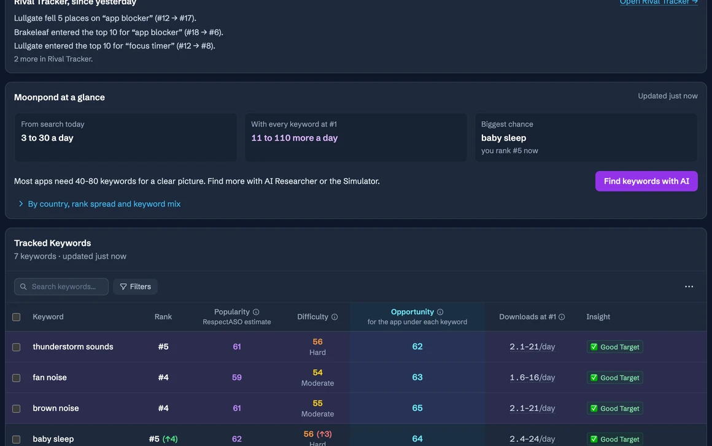This screenshot has width=712, height=446.
Task: Click 1.6-16/day downloads value
Action: click(x=532, y=377)
